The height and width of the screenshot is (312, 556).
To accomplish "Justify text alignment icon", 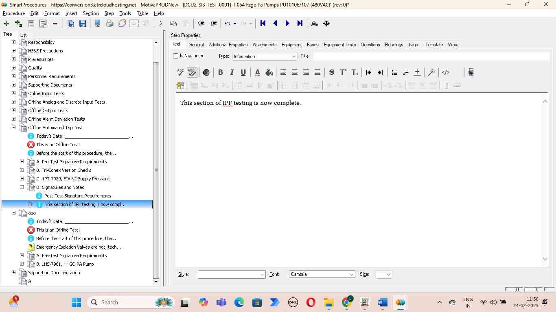I will point(317,72).
